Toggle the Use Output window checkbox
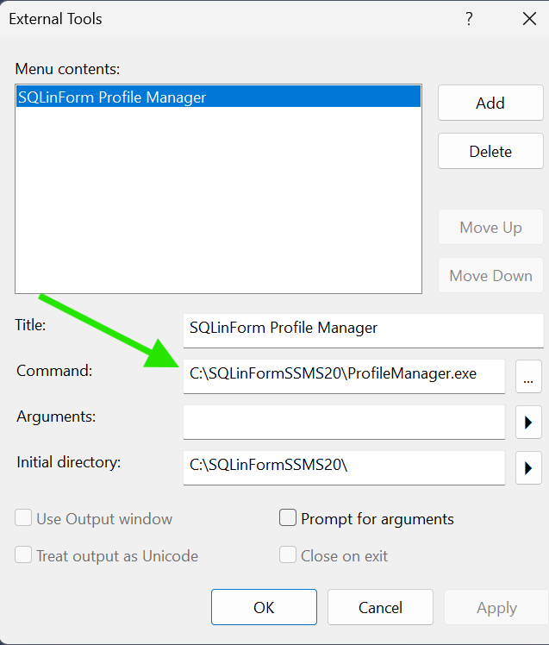This screenshot has width=549, height=645. 23,518
